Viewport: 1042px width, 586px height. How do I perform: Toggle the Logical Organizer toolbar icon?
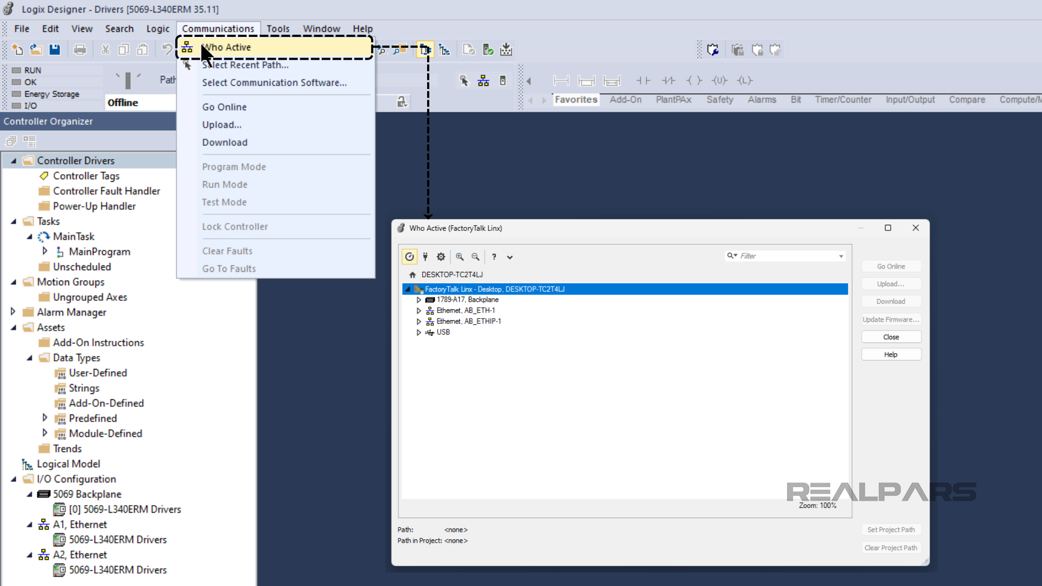(x=444, y=50)
